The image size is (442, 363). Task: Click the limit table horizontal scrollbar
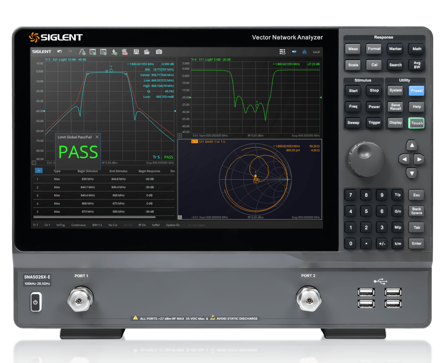click(x=94, y=217)
